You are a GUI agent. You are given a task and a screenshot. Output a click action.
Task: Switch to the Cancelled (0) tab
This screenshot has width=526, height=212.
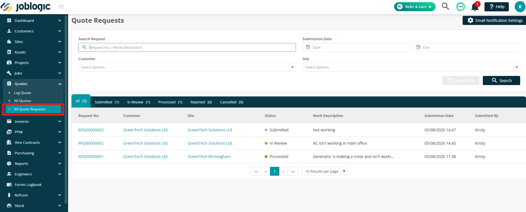tap(232, 102)
